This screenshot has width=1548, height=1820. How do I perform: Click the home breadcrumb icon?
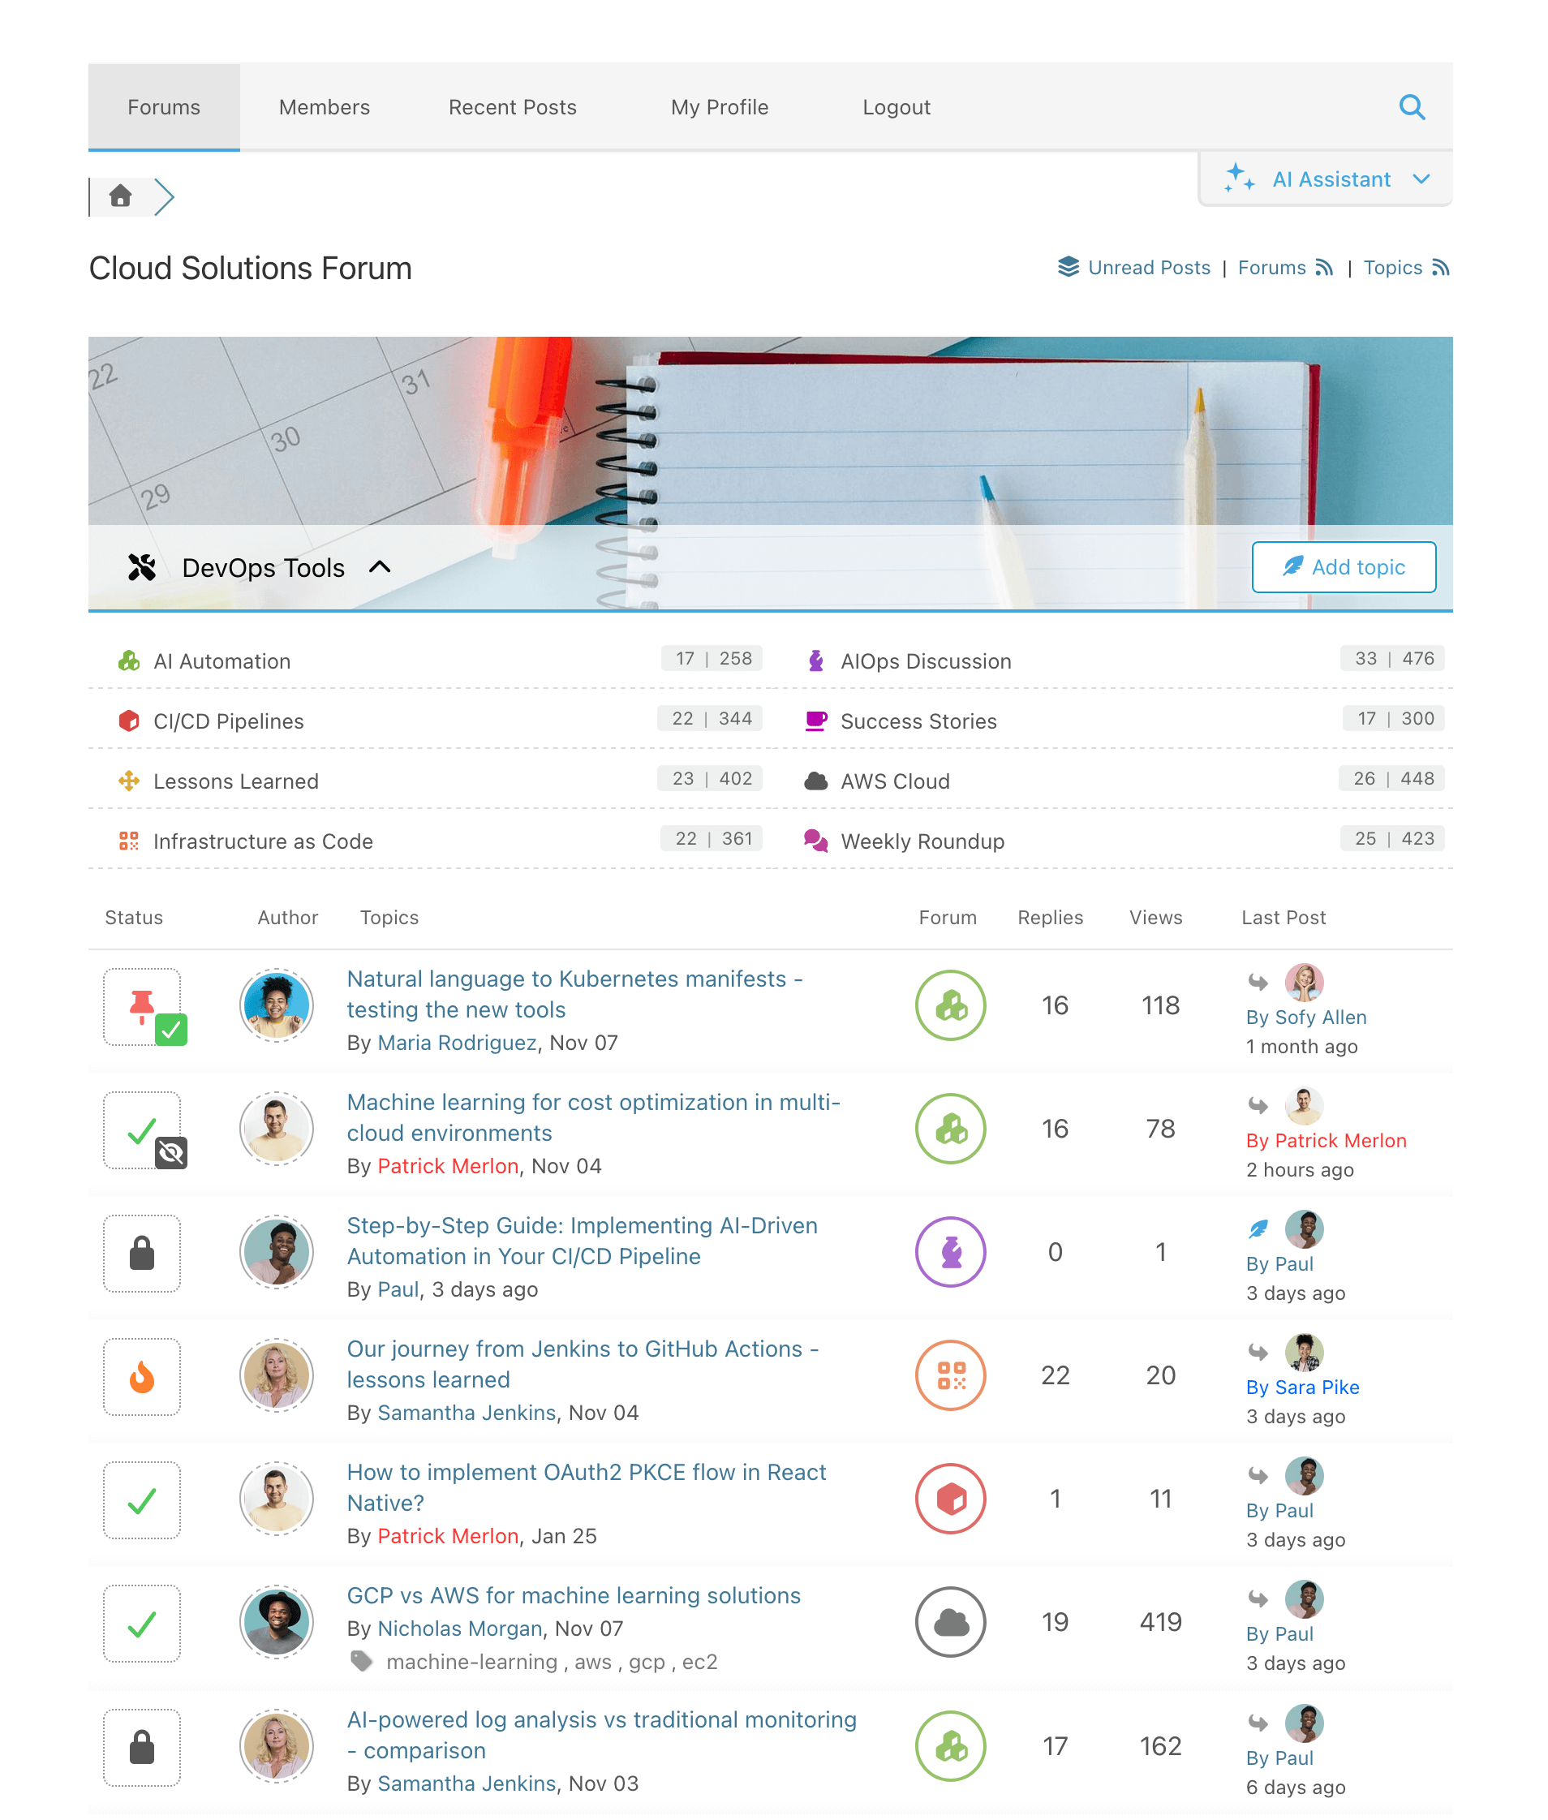(x=120, y=196)
